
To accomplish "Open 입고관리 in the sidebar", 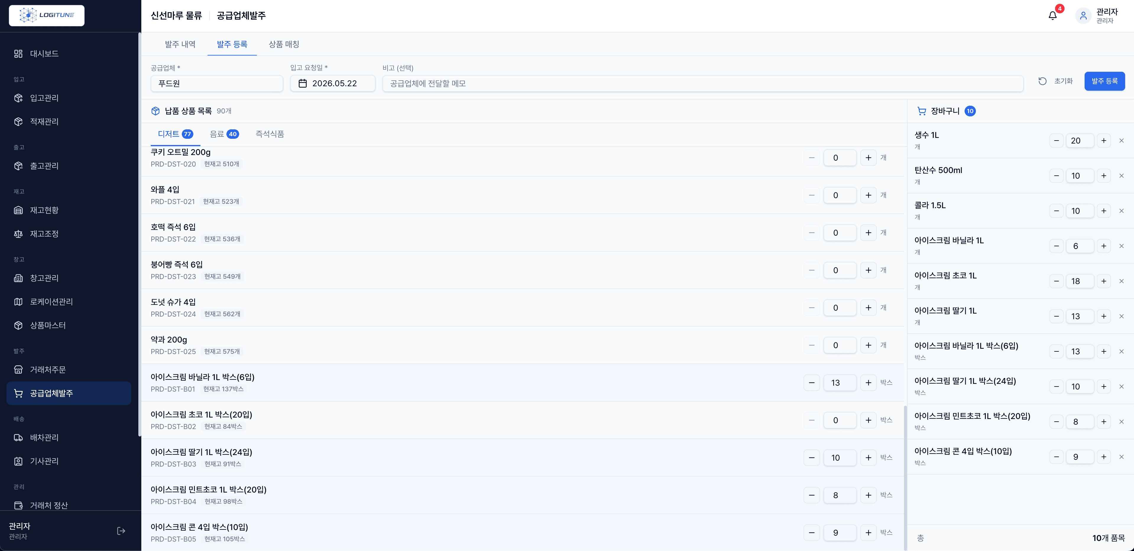I will (69, 98).
